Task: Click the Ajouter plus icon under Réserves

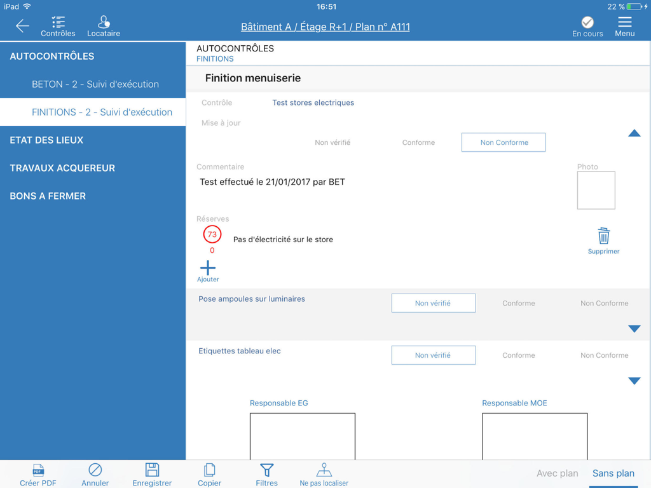Action: [x=208, y=268]
